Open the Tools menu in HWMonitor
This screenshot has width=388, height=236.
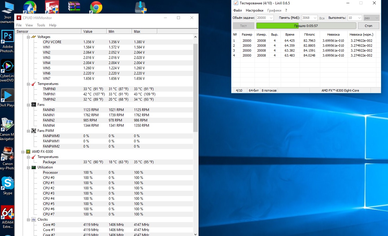(41, 25)
